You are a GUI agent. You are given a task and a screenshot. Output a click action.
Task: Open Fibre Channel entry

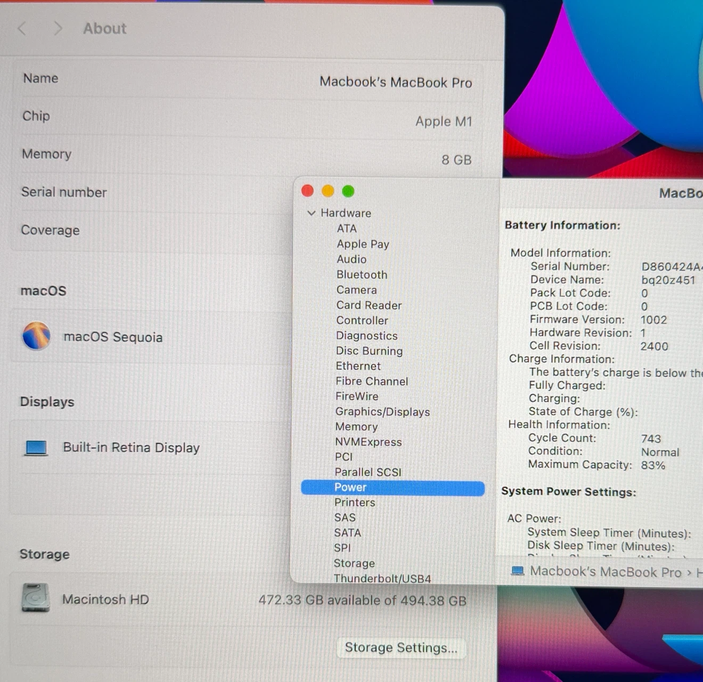[372, 381]
